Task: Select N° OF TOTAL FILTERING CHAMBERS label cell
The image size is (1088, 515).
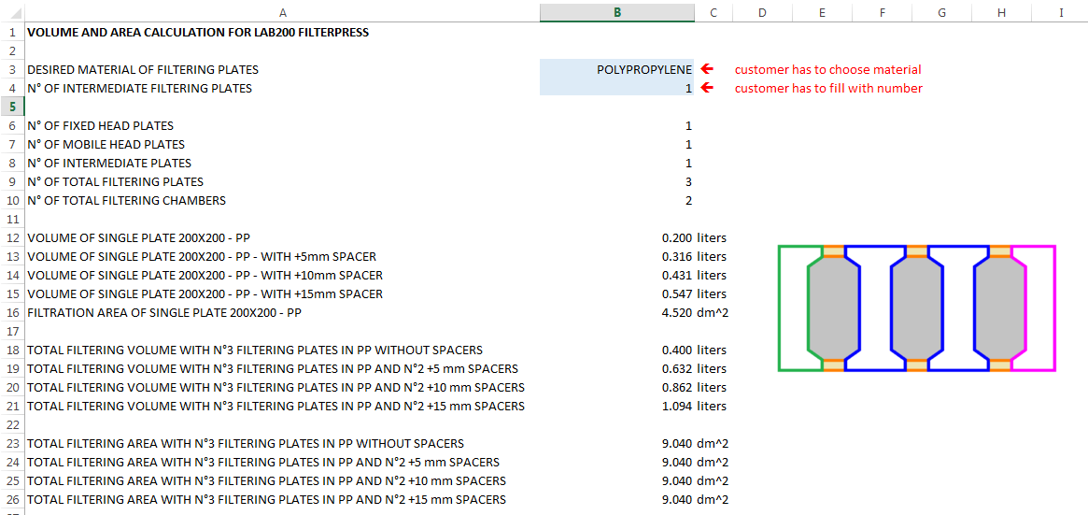Action: coord(126,200)
